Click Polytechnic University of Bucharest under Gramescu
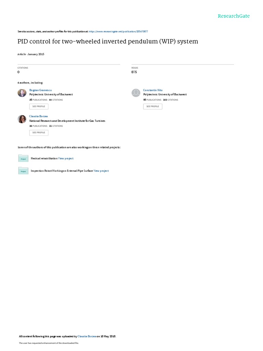 pos(51,95)
